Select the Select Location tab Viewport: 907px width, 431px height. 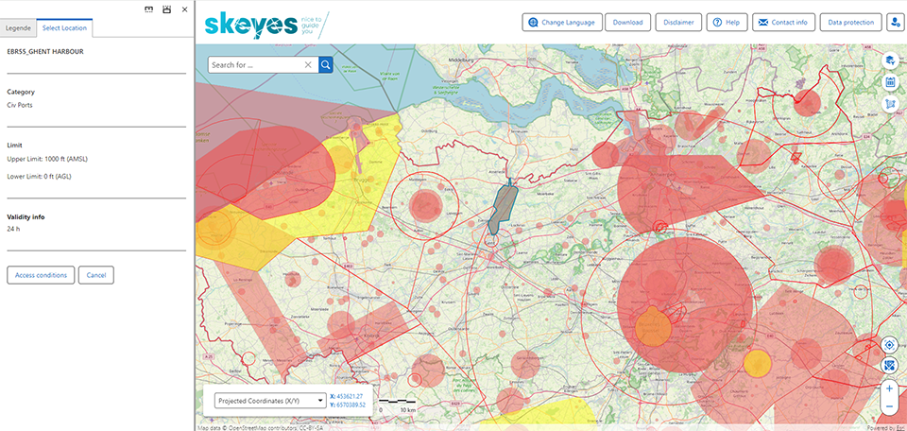[64, 28]
